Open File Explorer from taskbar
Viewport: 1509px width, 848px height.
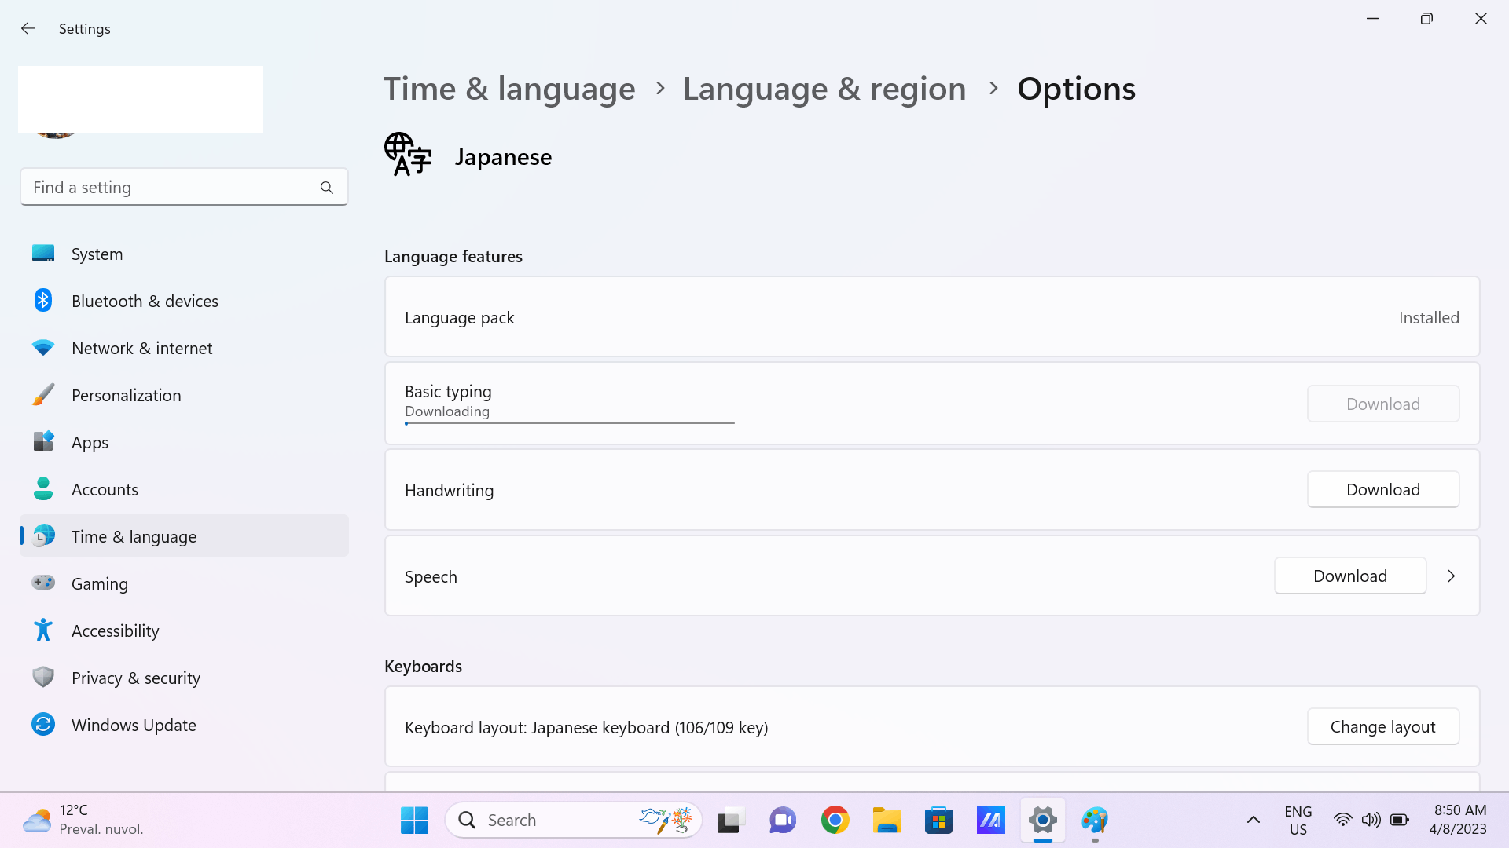[x=887, y=821]
